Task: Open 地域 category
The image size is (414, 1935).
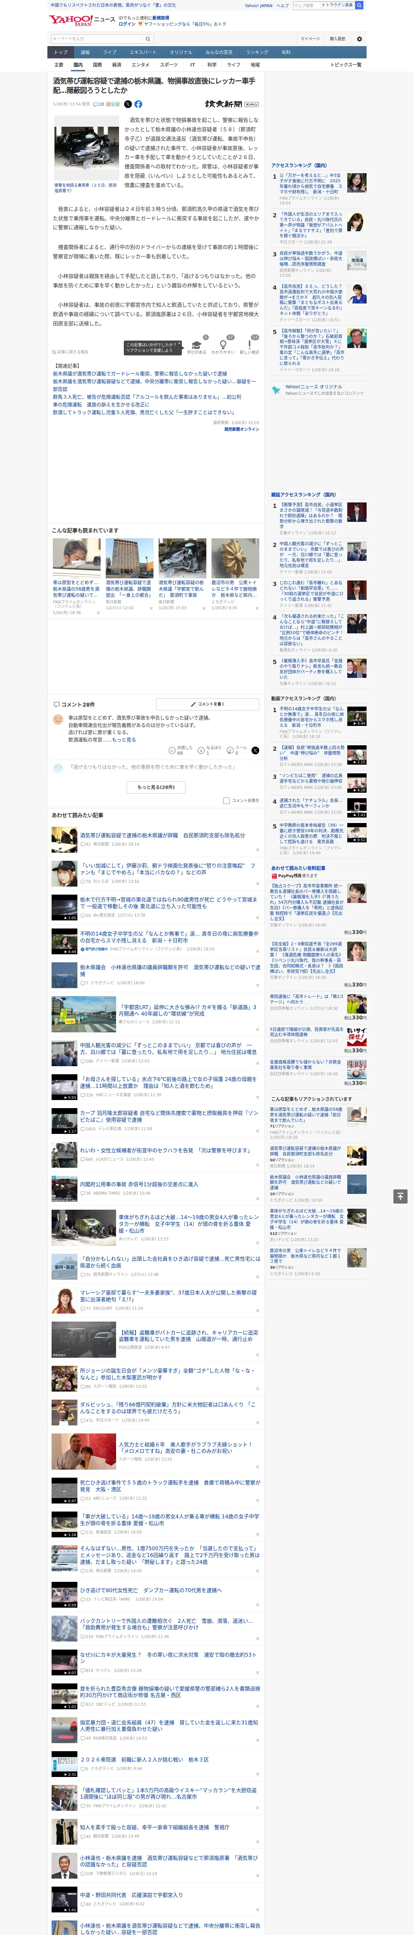Action: click(x=255, y=65)
